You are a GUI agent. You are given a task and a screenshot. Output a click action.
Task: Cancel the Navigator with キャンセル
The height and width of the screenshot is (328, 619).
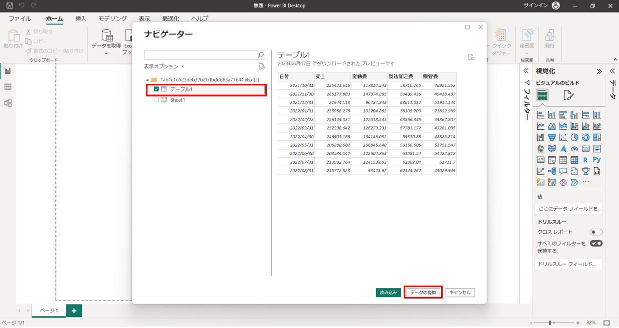point(460,293)
